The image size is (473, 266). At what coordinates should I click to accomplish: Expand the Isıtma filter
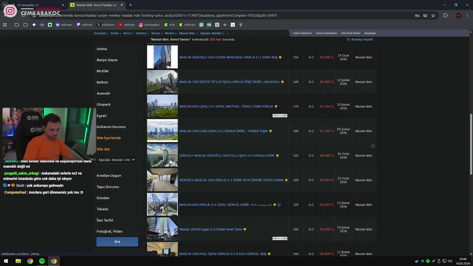point(102,49)
